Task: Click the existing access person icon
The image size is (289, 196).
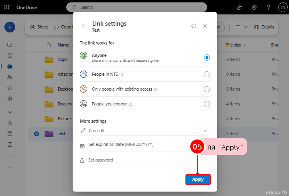Action: [x=83, y=89]
